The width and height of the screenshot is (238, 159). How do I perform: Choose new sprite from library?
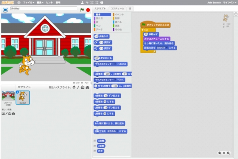click(x=74, y=87)
